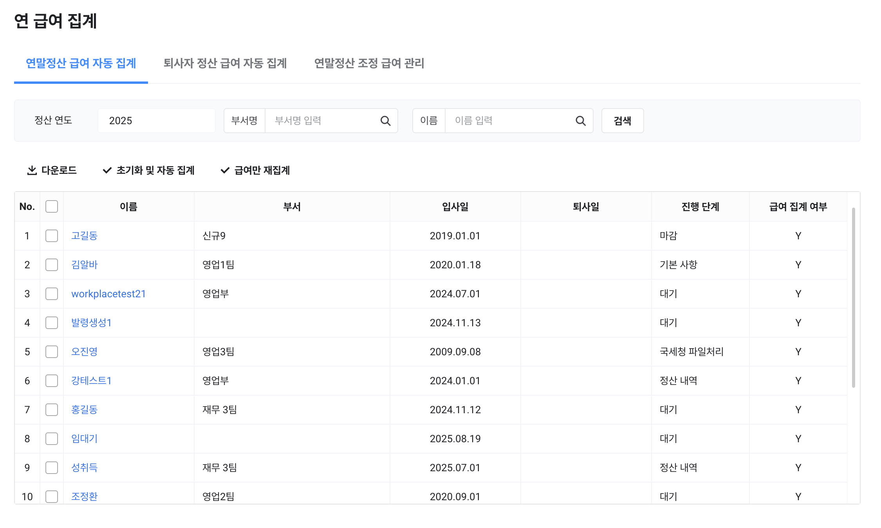Image resolution: width=881 pixels, height=528 pixels.
Task: Click checkmark icon beside 급여만 재집계
Action: pos(225,170)
